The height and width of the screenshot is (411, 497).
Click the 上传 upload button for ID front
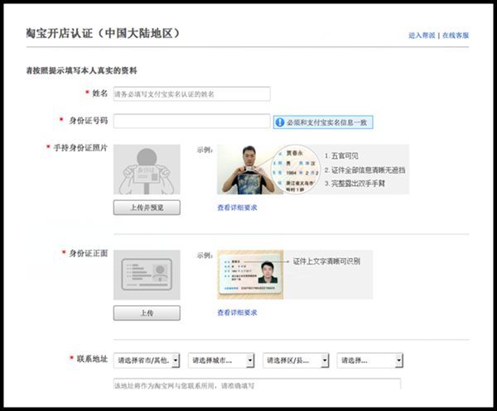tap(147, 313)
